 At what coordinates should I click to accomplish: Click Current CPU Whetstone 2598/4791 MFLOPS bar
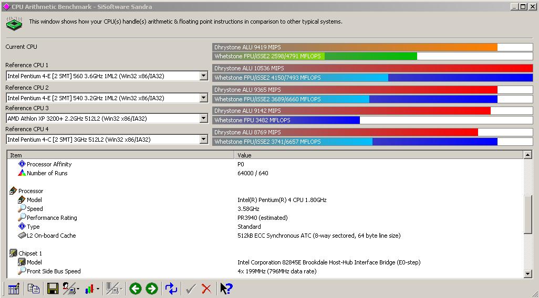(x=372, y=56)
